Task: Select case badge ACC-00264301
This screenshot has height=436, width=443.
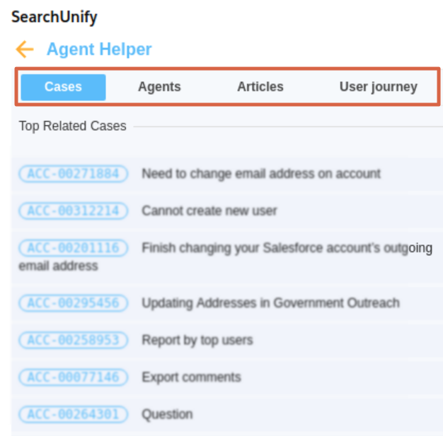Action: 74,414
